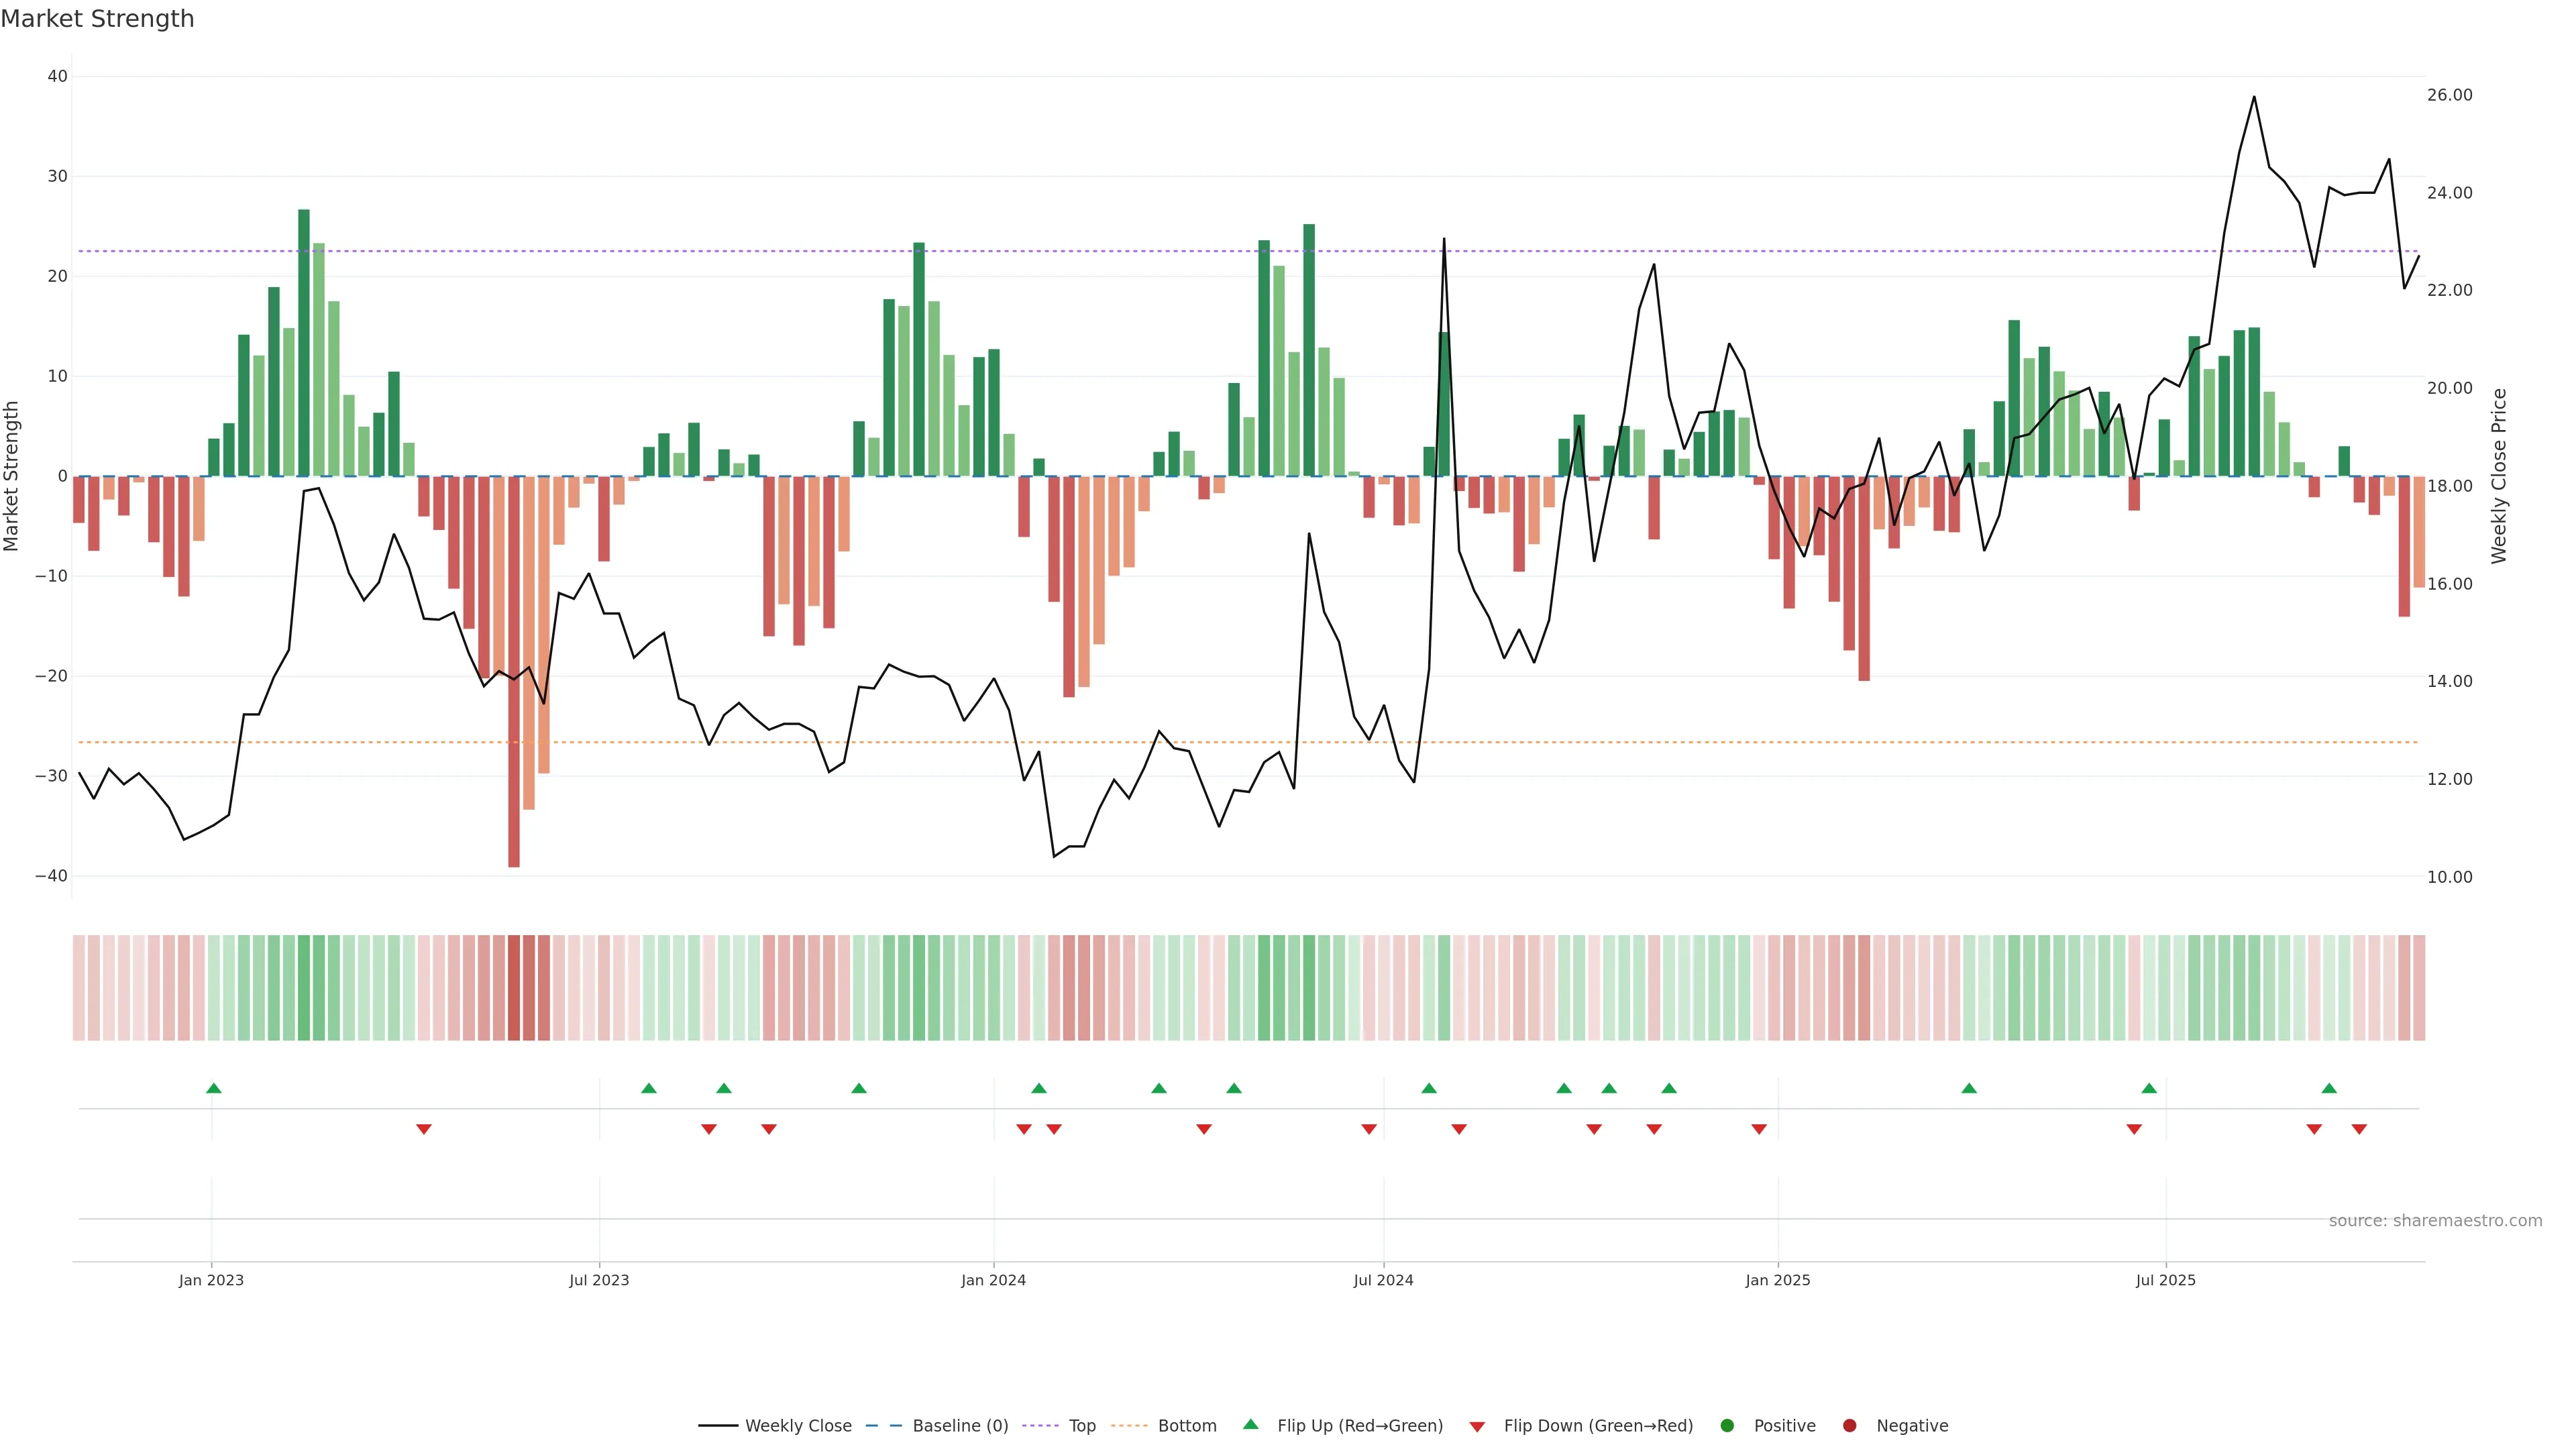Click the source: sharemaestro.com text
This screenshot has height=1449, width=2576.
point(2435,1220)
